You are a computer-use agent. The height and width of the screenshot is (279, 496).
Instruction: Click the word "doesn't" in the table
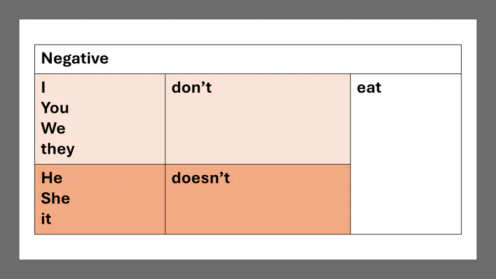coord(201,178)
